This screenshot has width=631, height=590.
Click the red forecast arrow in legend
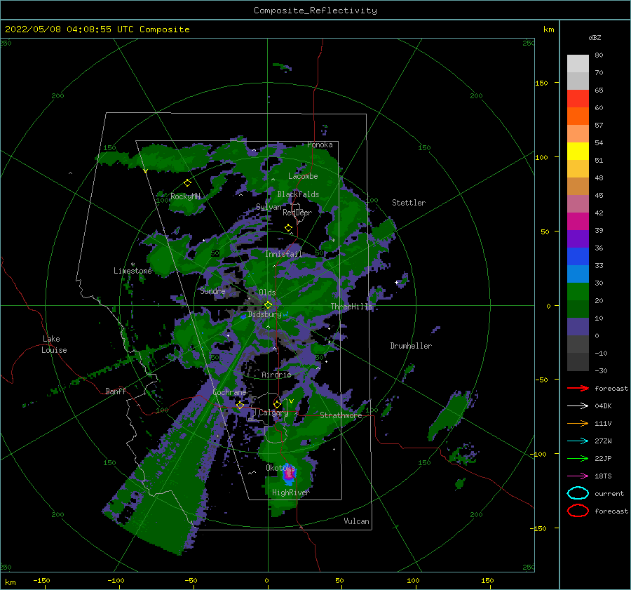[x=578, y=388]
